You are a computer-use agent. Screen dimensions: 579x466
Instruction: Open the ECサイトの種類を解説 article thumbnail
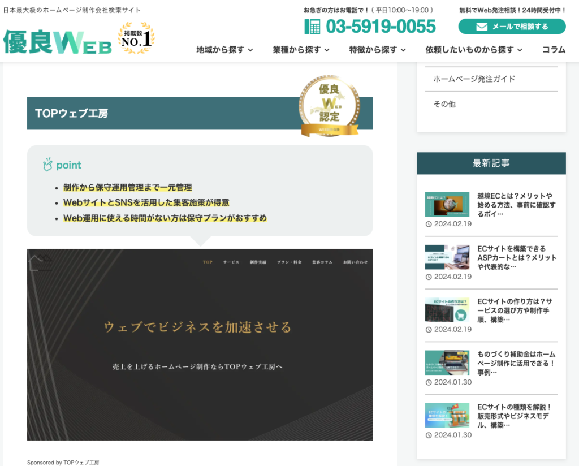(447, 415)
